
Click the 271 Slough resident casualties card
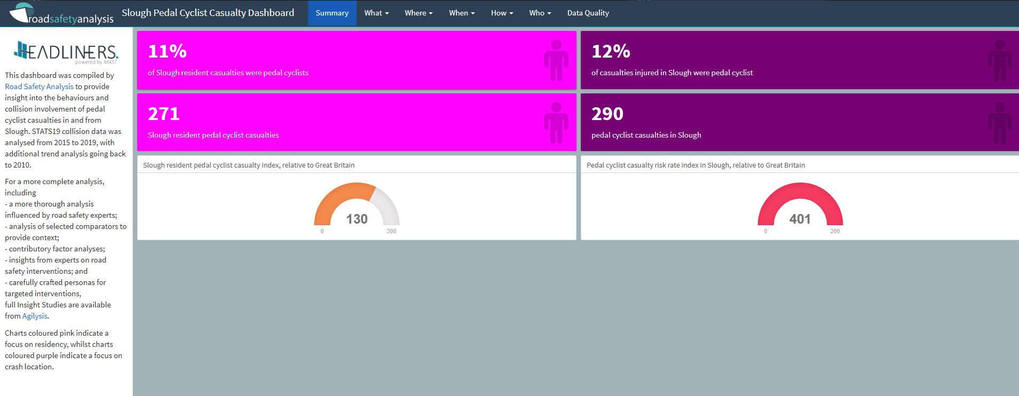tap(357, 123)
